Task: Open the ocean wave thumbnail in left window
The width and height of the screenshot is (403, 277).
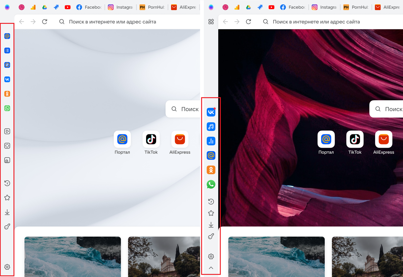Action: [73, 257]
